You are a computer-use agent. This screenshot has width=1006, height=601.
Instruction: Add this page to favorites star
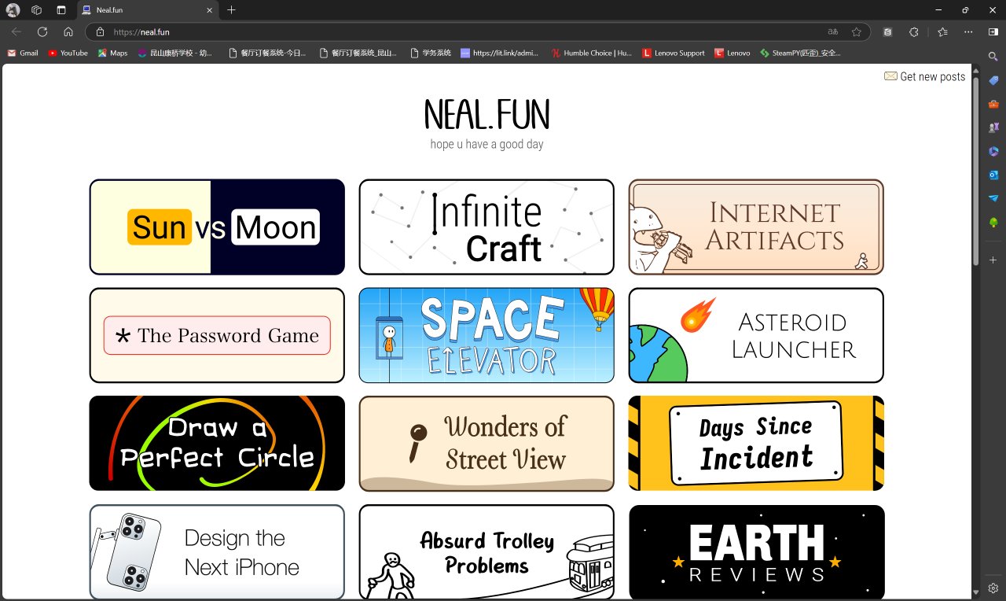point(857,32)
